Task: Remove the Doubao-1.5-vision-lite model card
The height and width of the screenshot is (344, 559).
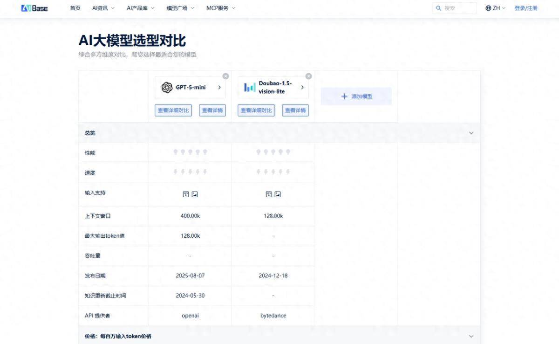Action: click(308, 76)
